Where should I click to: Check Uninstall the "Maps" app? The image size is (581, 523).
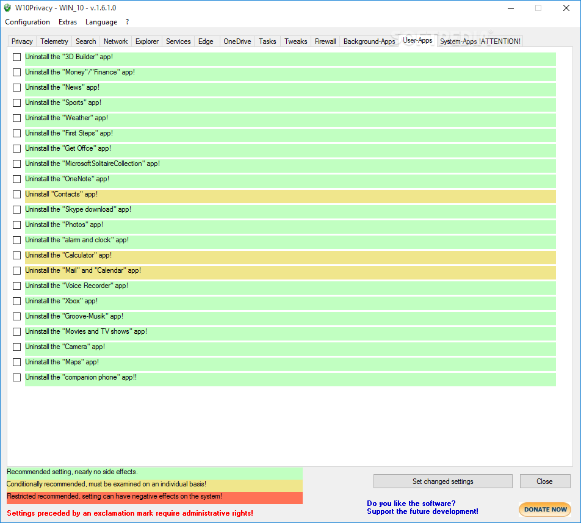16,362
